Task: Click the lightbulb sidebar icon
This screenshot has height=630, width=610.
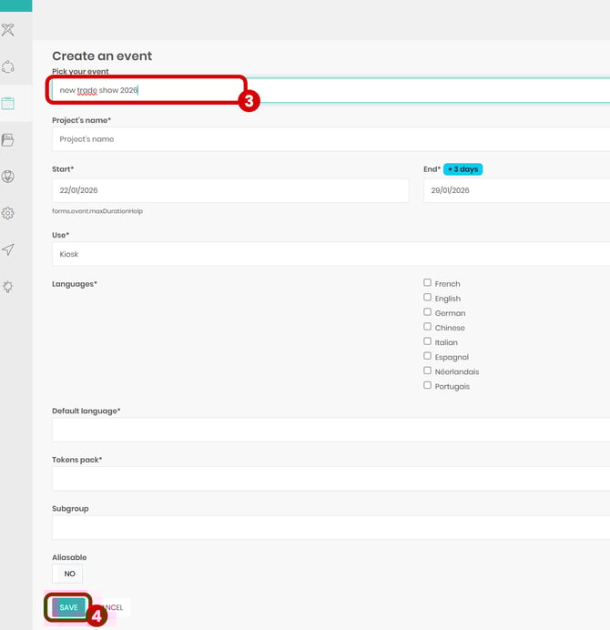Action: (x=8, y=286)
